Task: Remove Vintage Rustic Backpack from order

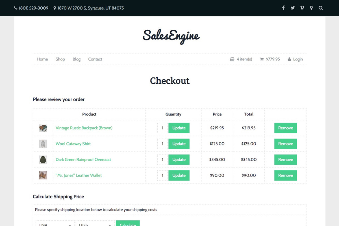Action: [286, 128]
